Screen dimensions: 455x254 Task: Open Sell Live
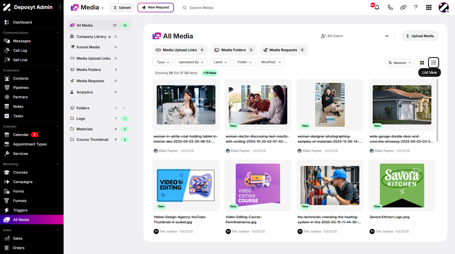(x=32, y=60)
